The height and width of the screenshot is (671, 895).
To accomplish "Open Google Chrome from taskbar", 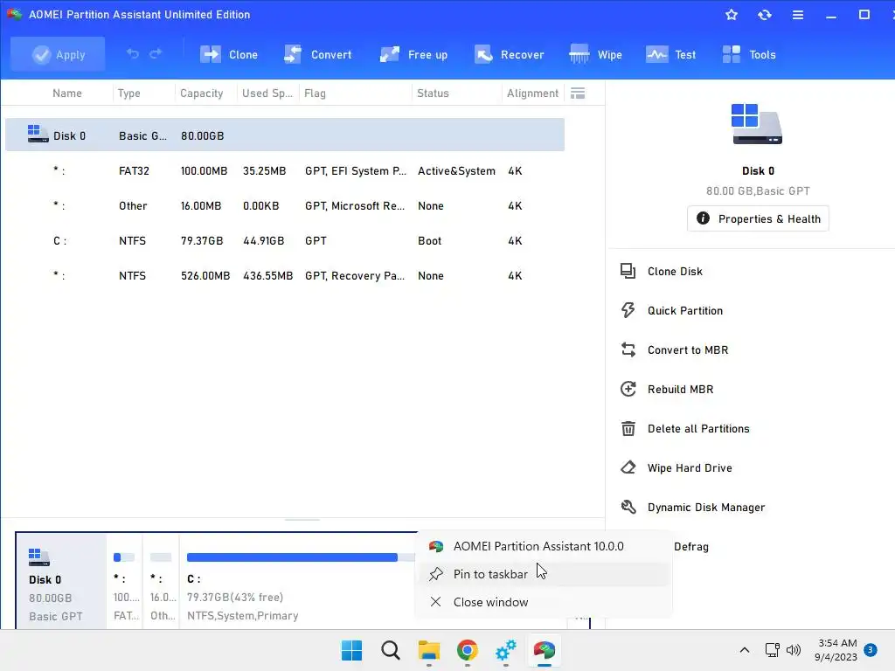I will pyautogui.click(x=468, y=650).
